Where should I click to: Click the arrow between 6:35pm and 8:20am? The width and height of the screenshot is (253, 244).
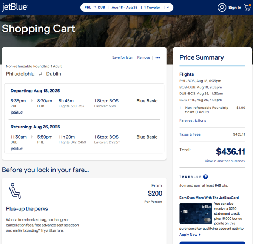click(32, 101)
